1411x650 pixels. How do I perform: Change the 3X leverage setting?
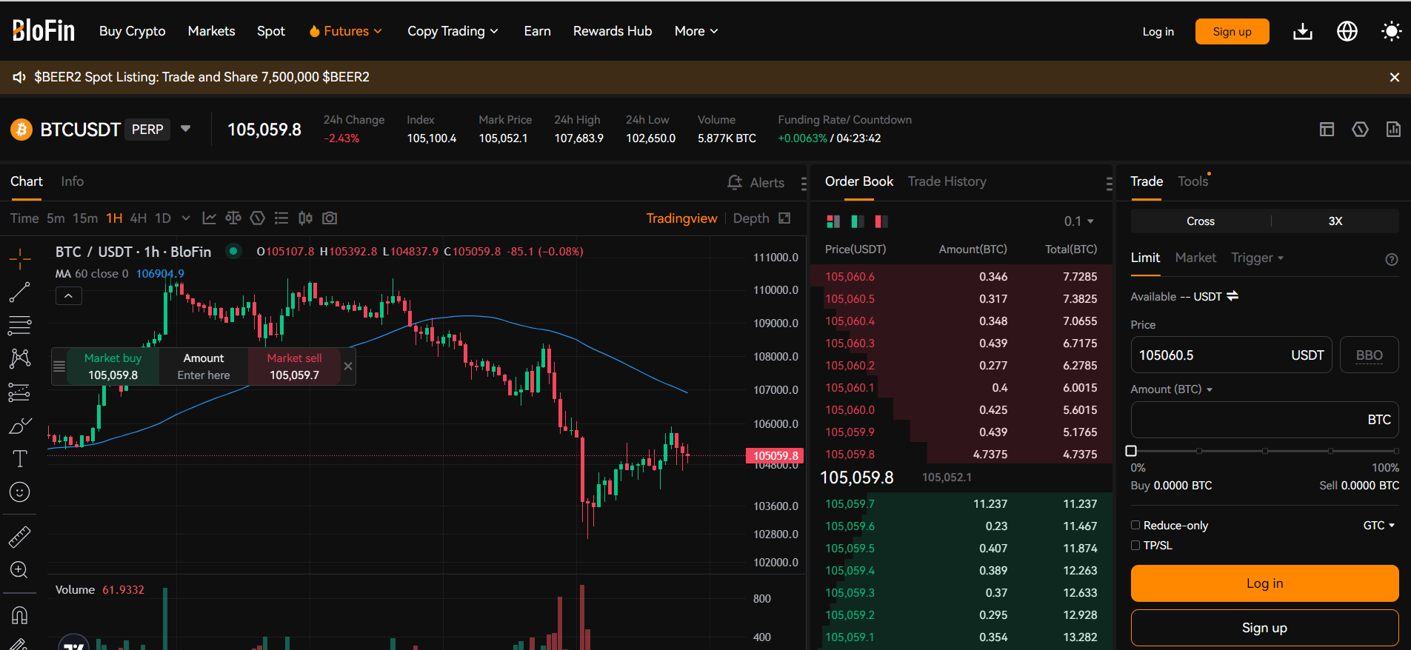(x=1335, y=221)
